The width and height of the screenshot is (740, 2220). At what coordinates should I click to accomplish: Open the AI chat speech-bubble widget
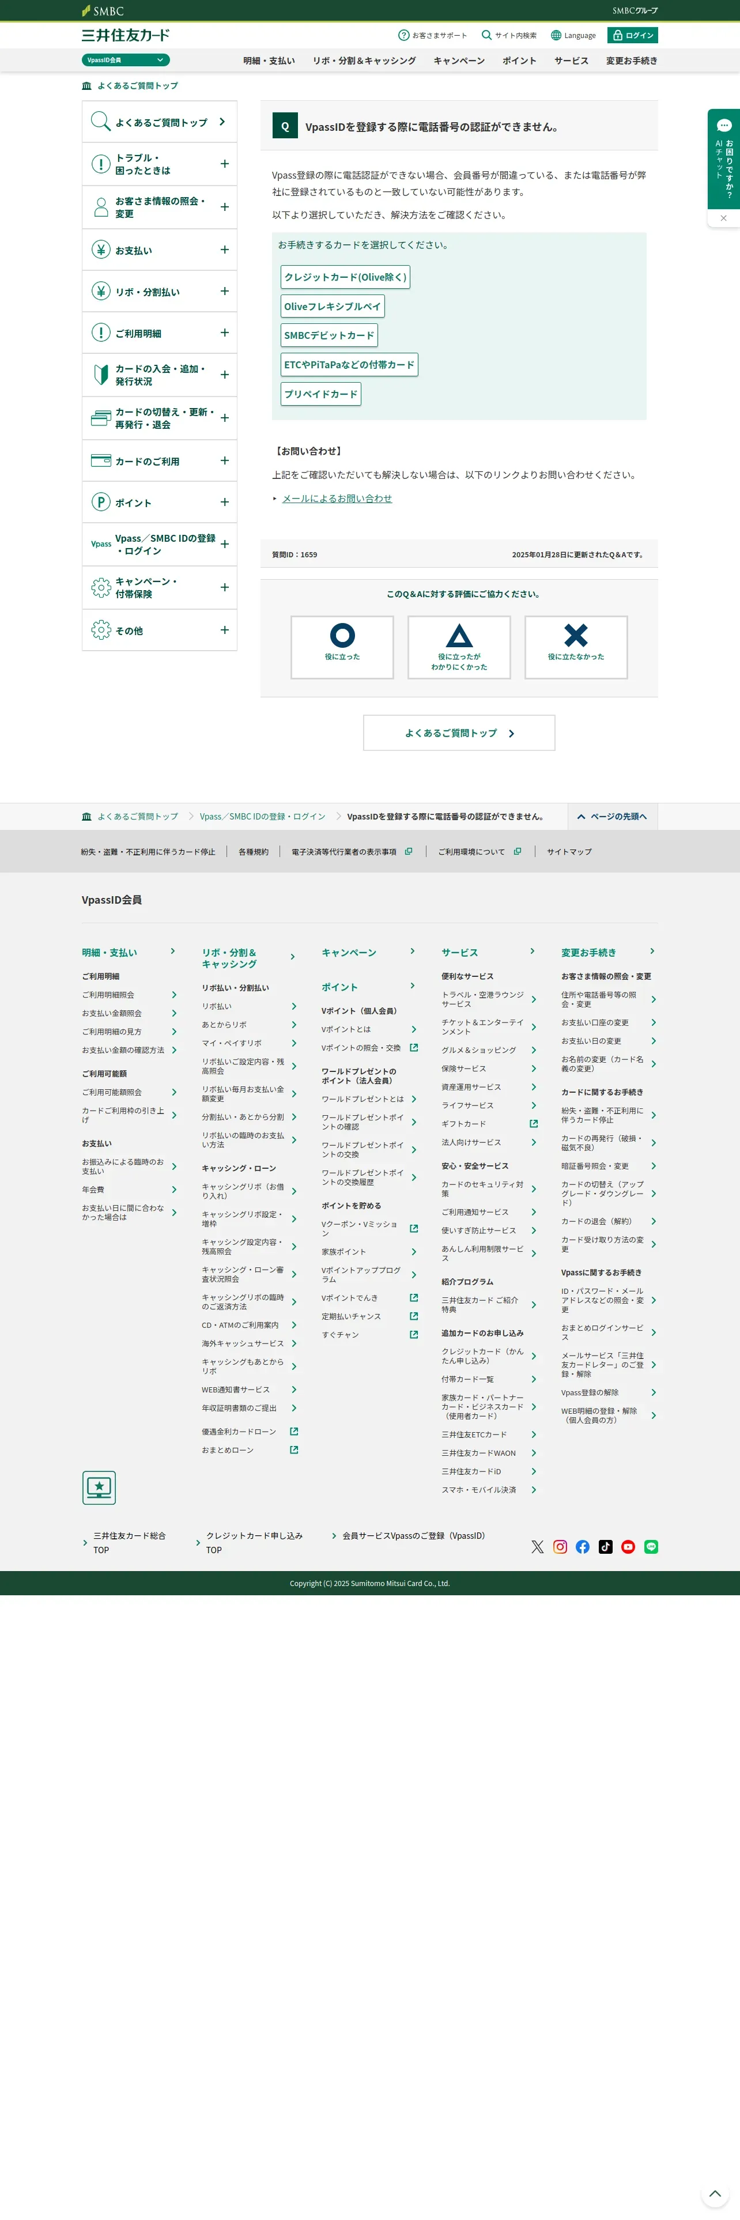[724, 126]
